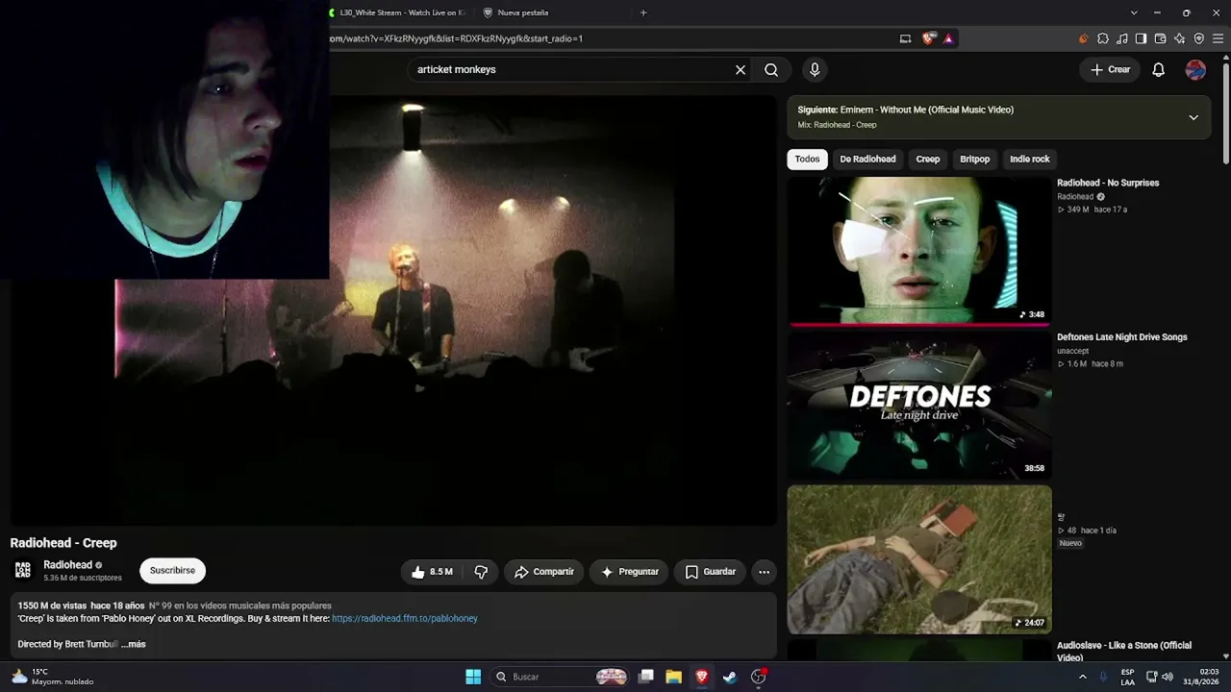Open the Brave Shields lion icon
Image resolution: width=1231 pixels, height=692 pixels.
pyautogui.click(x=928, y=38)
